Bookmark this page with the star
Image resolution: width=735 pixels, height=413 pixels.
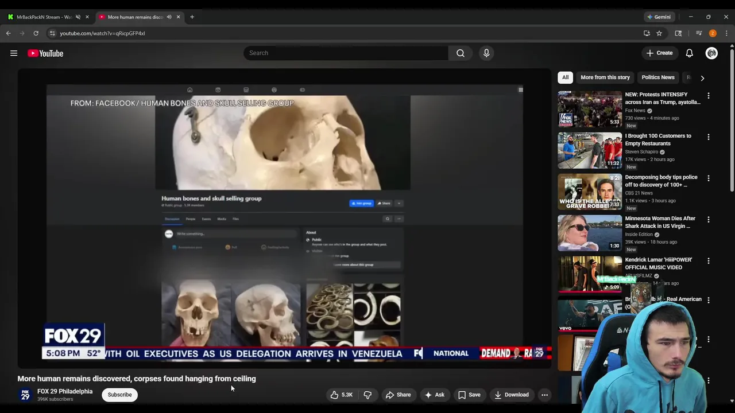click(x=659, y=33)
